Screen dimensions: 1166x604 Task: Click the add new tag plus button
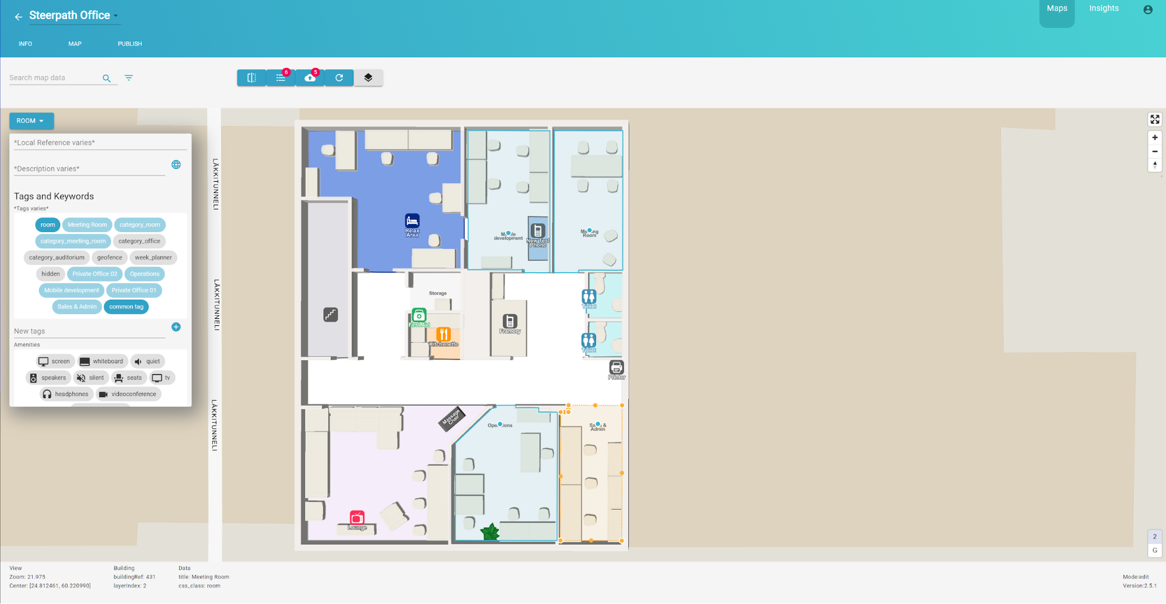176,327
